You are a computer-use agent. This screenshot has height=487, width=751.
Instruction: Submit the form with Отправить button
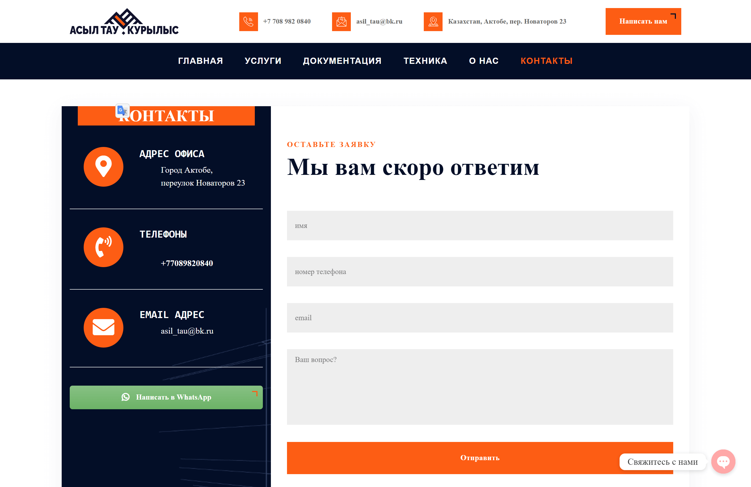click(x=480, y=458)
